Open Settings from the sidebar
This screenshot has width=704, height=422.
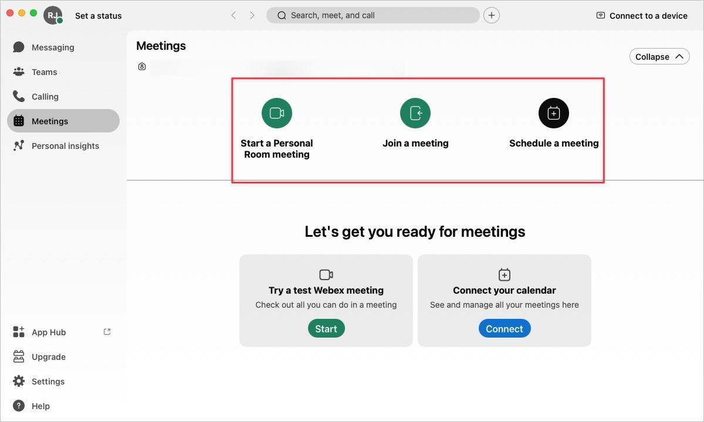pos(48,382)
